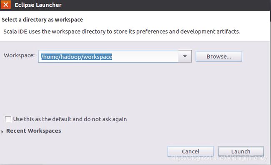The height and width of the screenshot is (165, 271).
Task: Launch Scala IDE with the selected workspace
Action: coord(241,151)
